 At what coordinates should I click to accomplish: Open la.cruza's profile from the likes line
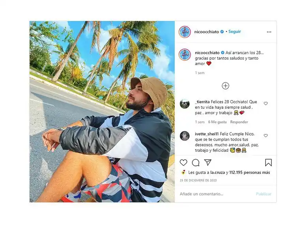click(x=217, y=172)
